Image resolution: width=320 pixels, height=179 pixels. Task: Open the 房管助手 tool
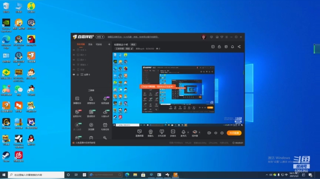pyautogui.click(x=91, y=100)
